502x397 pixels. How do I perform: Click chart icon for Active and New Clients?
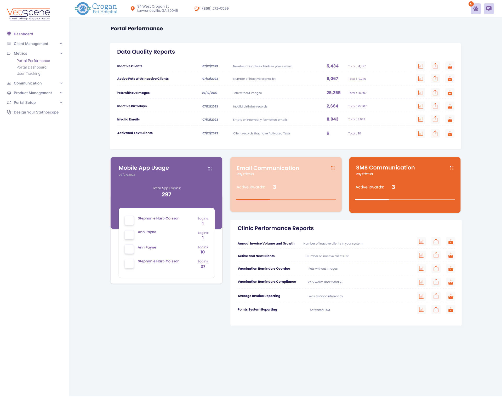(421, 256)
